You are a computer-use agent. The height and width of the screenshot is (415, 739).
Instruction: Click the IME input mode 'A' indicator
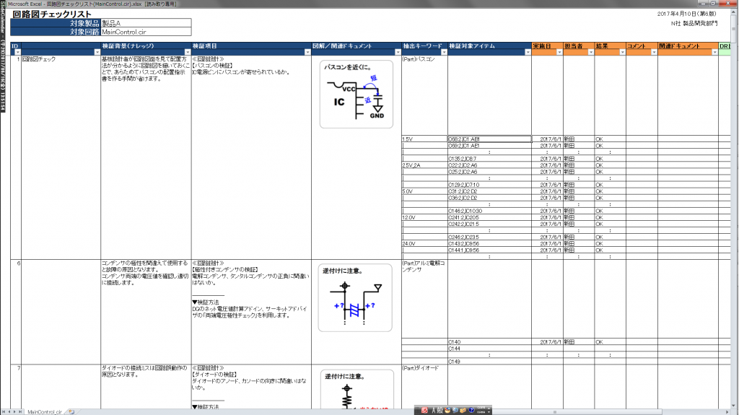[x=434, y=410]
